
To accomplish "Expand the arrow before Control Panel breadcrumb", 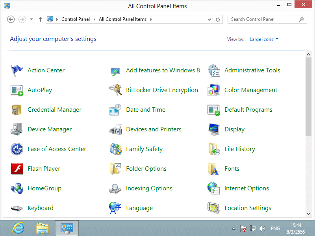I will pyautogui.click(x=57, y=19).
